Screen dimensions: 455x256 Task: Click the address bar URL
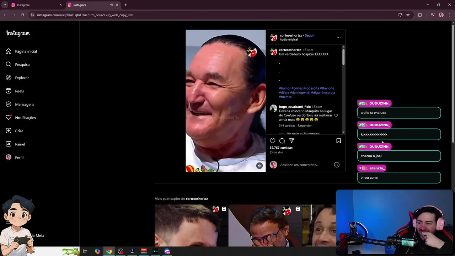(x=85, y=15)
